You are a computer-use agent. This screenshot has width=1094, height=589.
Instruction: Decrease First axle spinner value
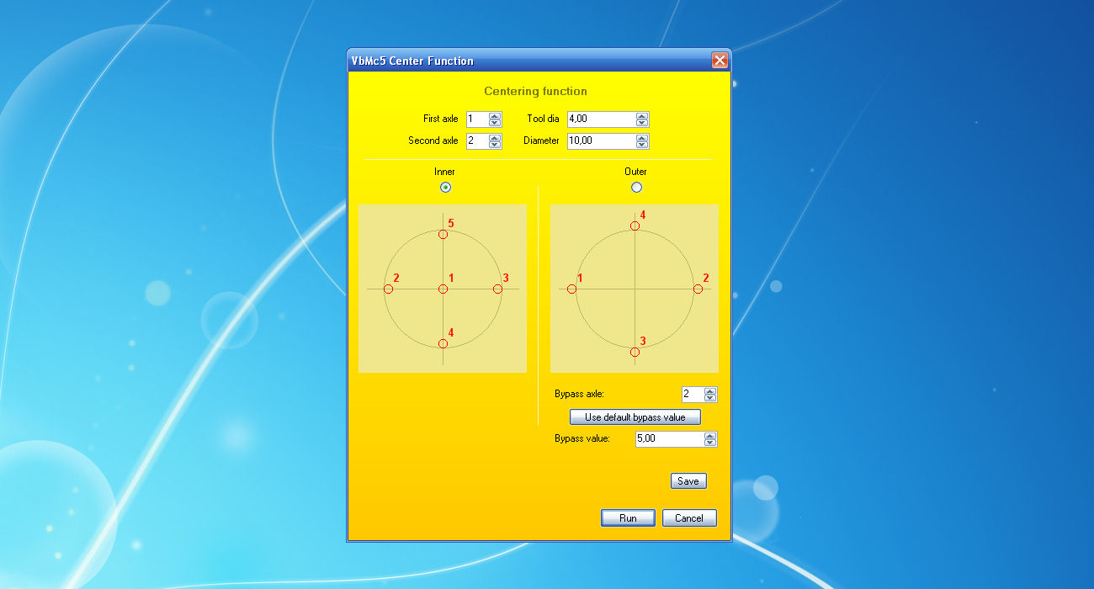(495, 123)
